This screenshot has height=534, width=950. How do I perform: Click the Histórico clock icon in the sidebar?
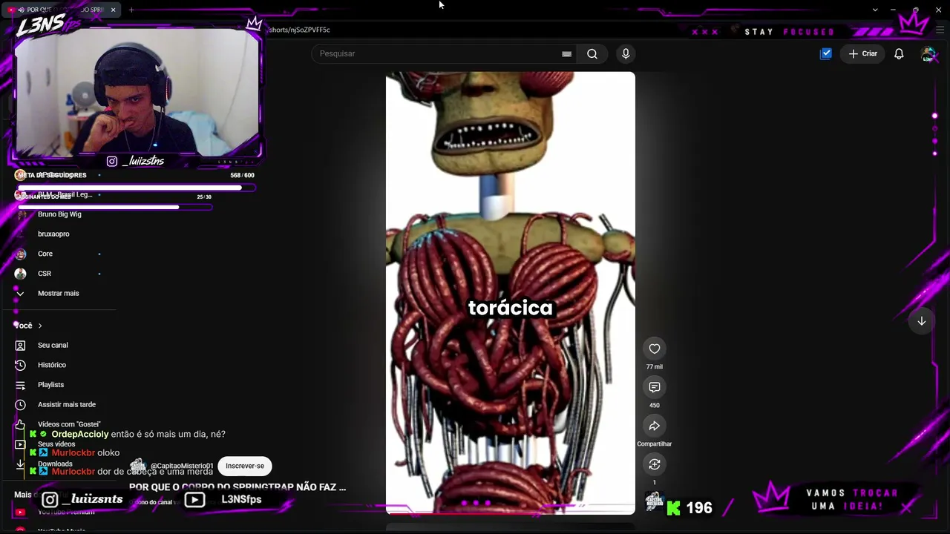20,365
